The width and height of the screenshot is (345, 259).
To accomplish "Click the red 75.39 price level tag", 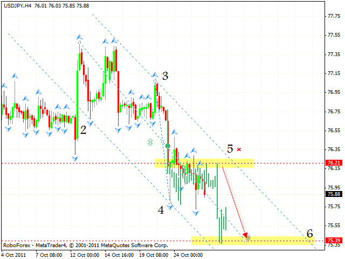I will point(334,240).
